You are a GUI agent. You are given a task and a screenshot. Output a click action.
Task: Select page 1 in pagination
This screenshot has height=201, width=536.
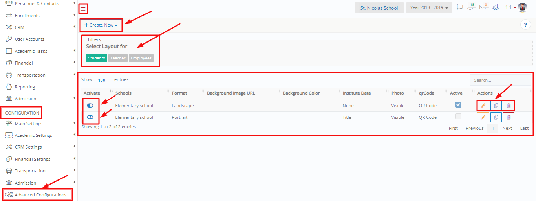pos(493,128)
